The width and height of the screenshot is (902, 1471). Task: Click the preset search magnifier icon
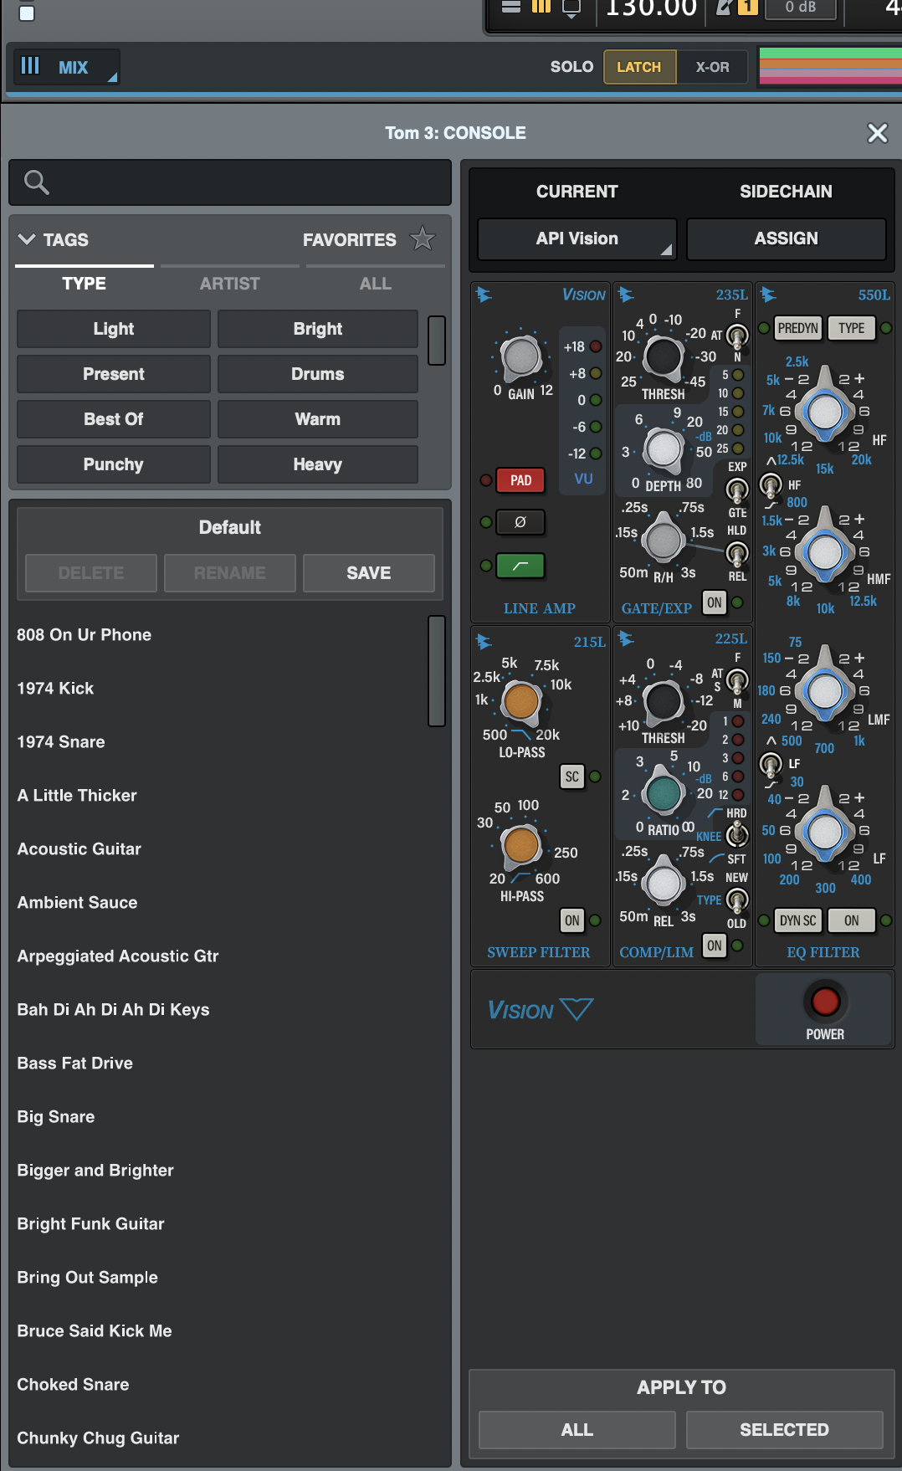point(36,182)
